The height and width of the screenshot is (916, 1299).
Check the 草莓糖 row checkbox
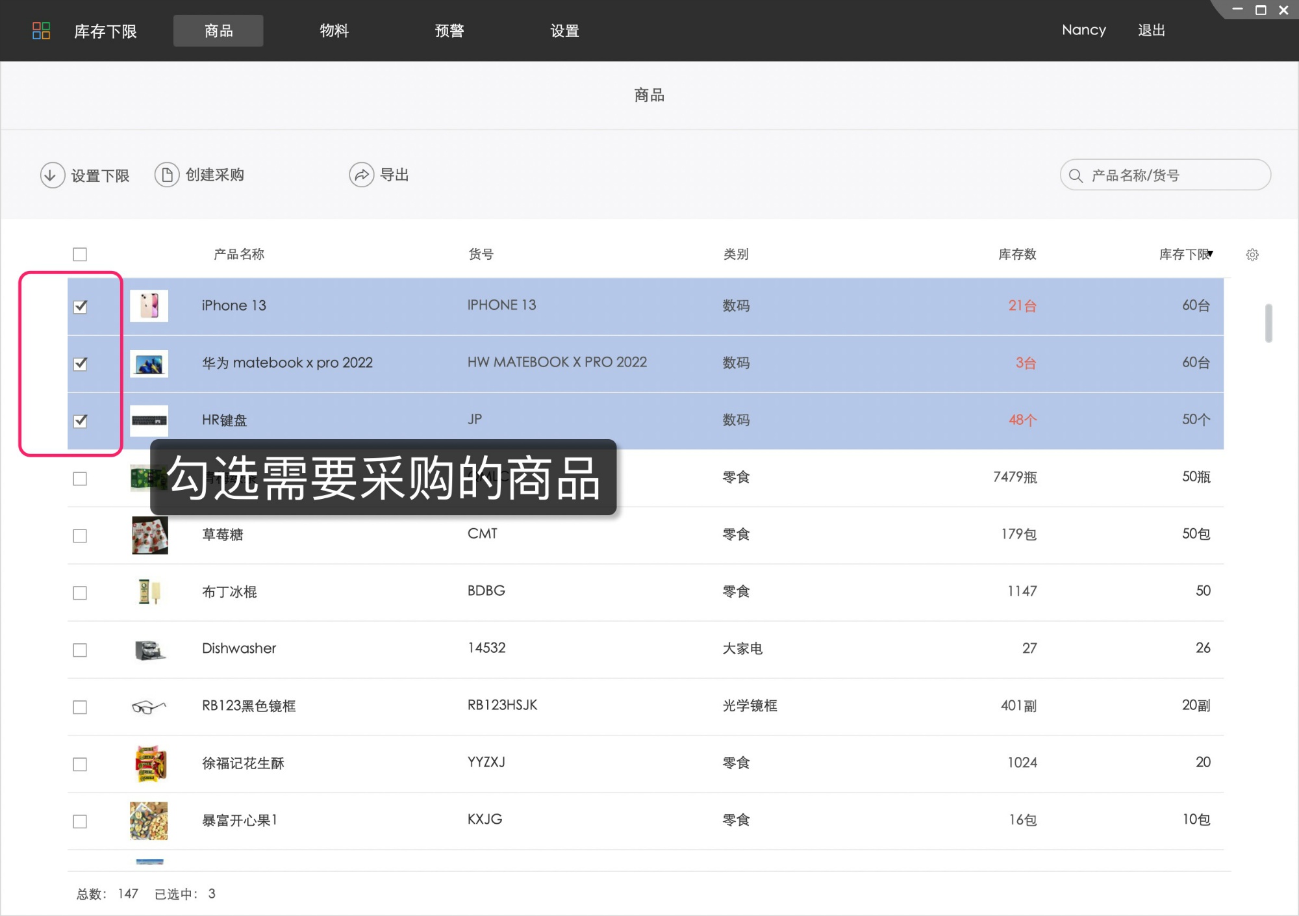80,535
